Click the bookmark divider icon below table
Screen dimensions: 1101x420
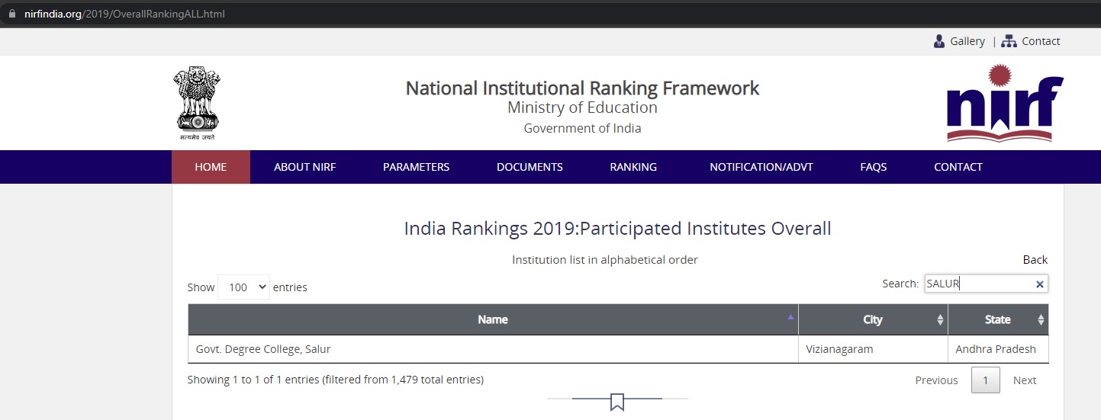point(617,401)
